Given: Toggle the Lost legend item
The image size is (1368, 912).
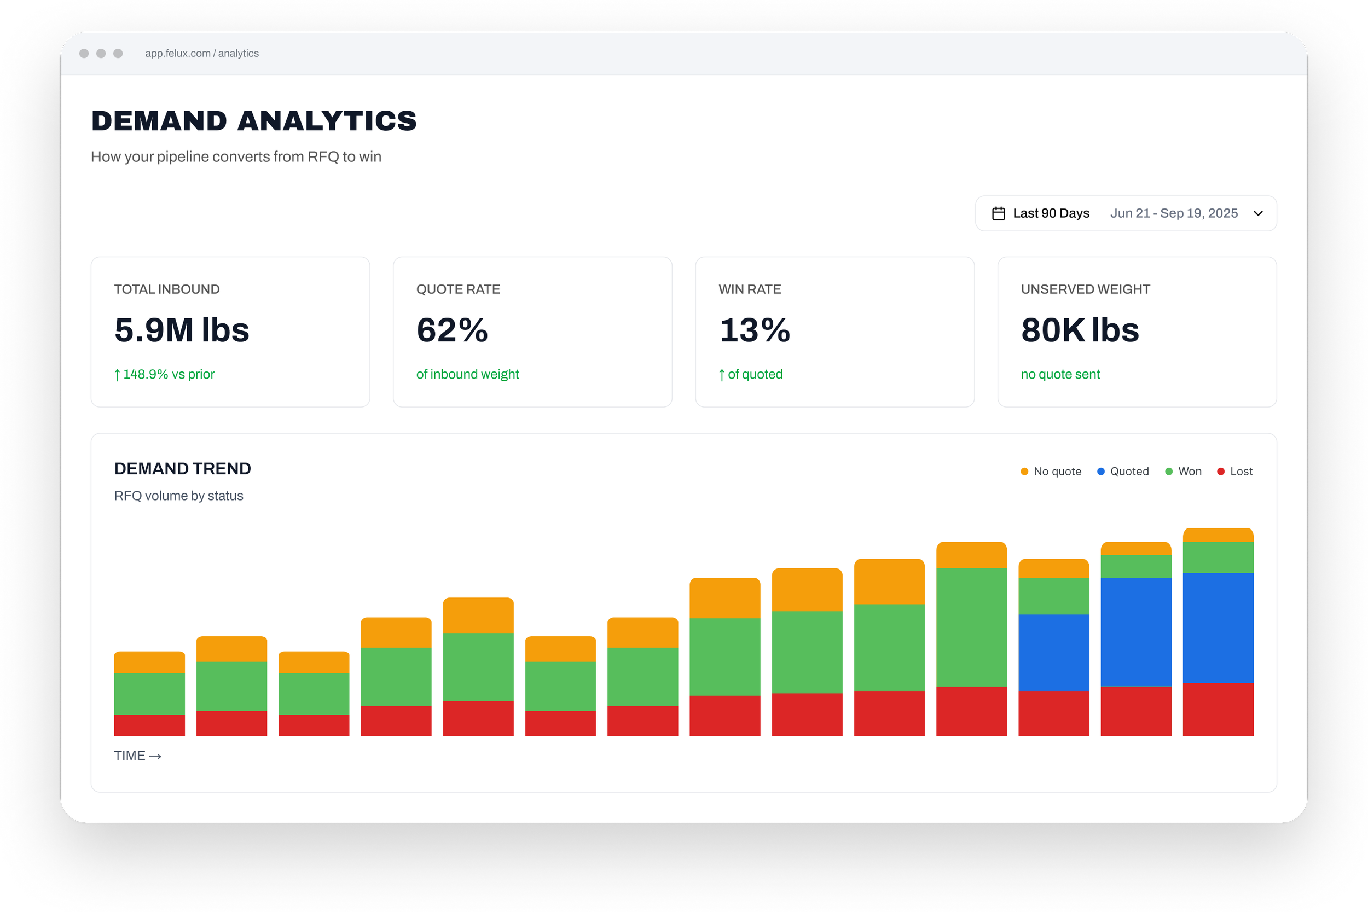Looking at the screenshot, I should coord(1235,471).
